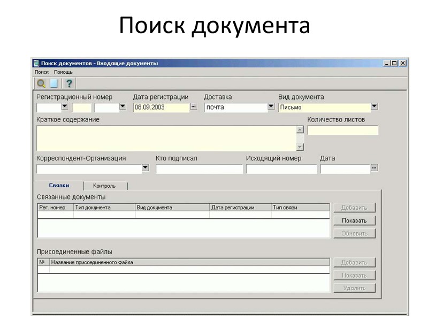Click the Дата регистрации field 08.09.2003

click(x=162, y=108)
